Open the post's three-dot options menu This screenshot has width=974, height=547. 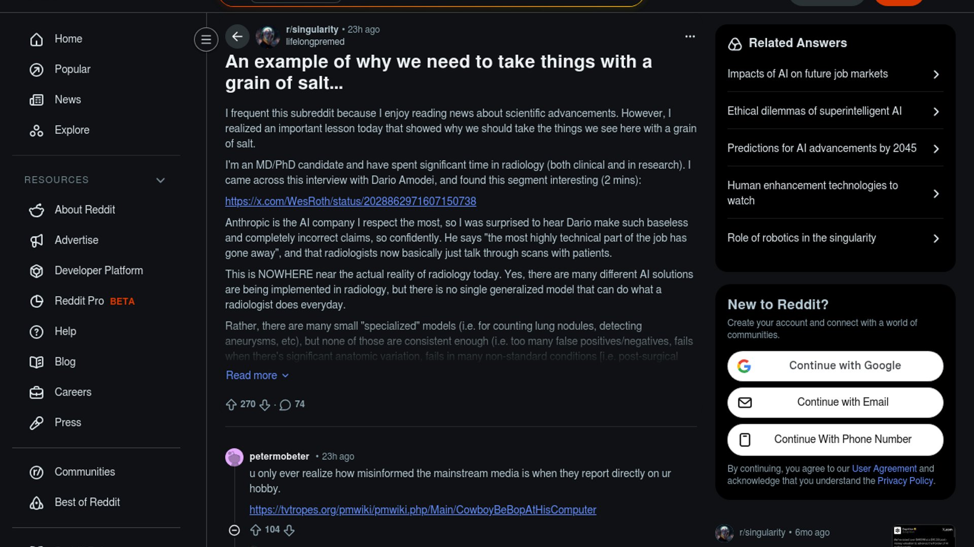tap(690, 36)
